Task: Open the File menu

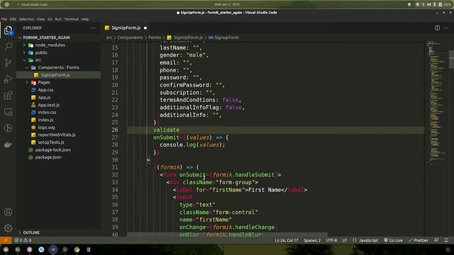Action: click(x=4, y=19)
